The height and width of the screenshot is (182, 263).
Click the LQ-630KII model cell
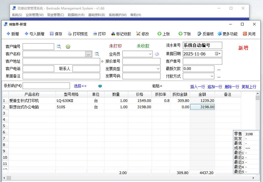71,101
